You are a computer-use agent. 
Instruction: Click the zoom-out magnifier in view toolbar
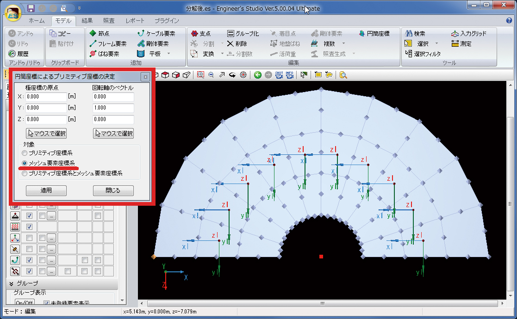pos(211,75)
